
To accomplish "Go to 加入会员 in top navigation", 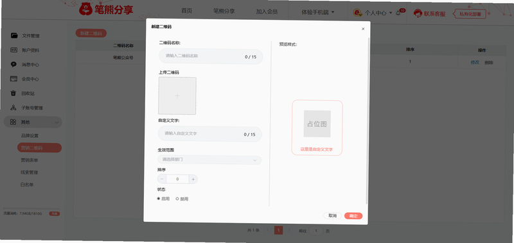I will (267, 12).
